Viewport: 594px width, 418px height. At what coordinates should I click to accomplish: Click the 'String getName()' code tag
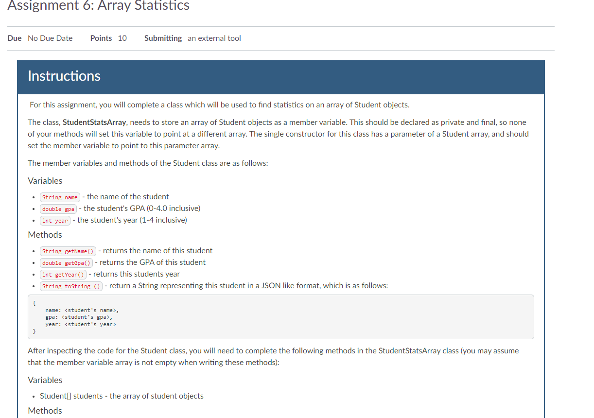68,251
